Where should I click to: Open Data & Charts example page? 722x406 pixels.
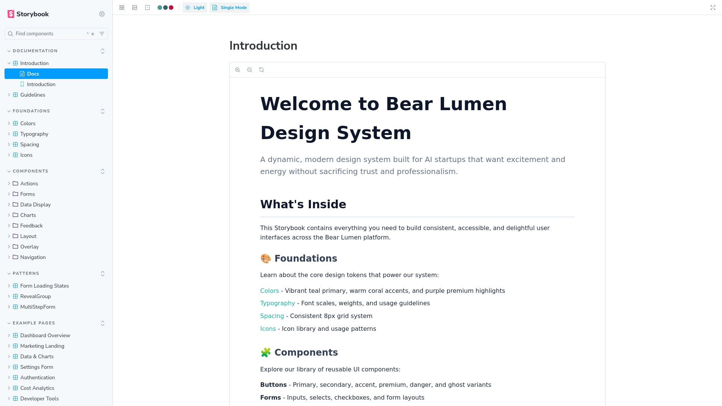(x=56, y=356)
